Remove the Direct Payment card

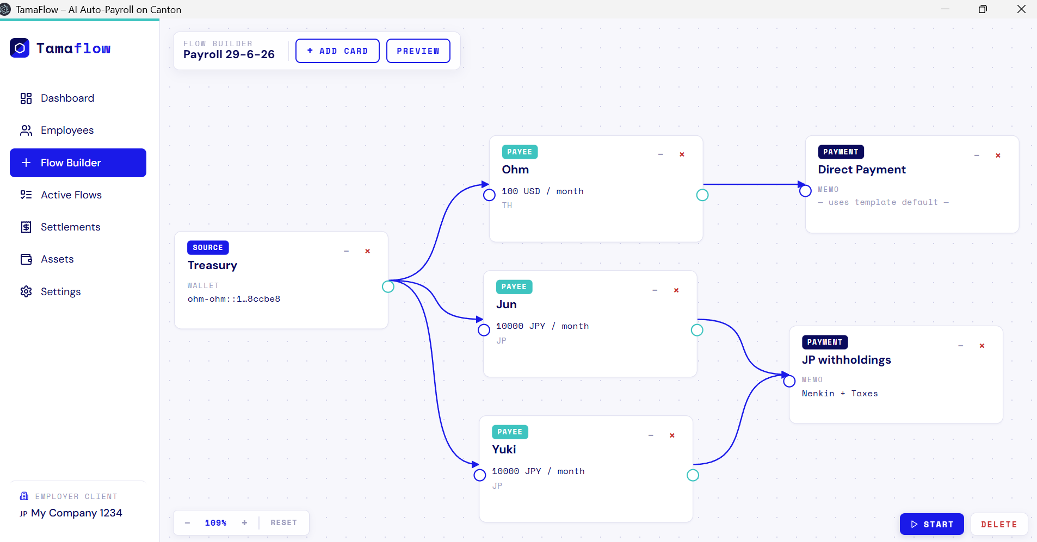tap(998, 155)
